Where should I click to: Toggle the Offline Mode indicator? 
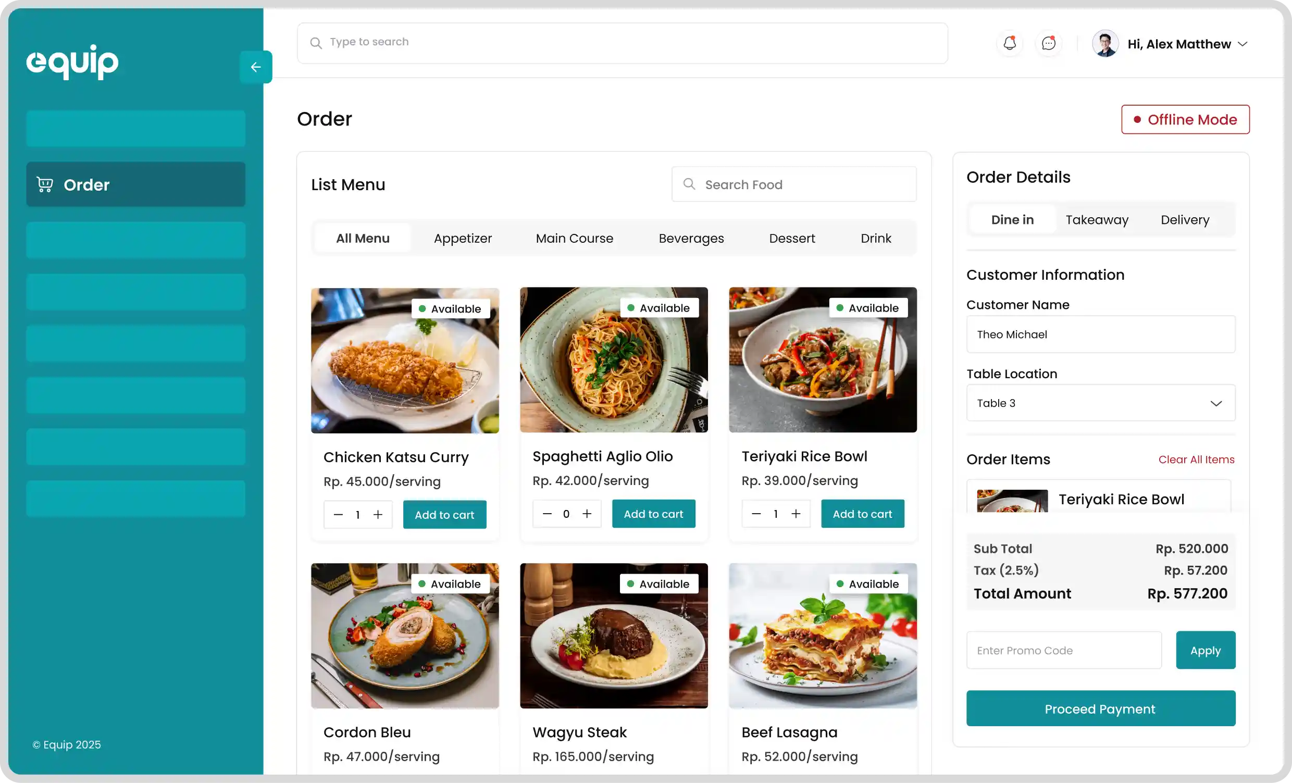[1185, 120]
